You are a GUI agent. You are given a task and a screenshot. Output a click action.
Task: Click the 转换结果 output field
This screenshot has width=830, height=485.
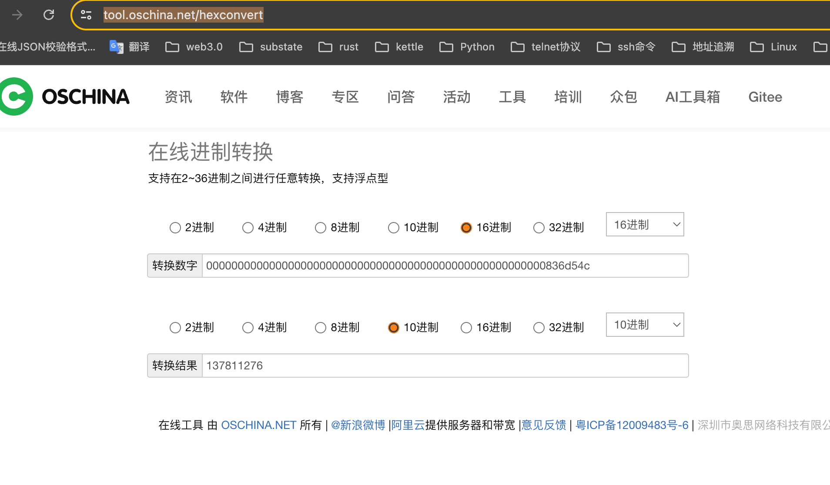[445, 365]
